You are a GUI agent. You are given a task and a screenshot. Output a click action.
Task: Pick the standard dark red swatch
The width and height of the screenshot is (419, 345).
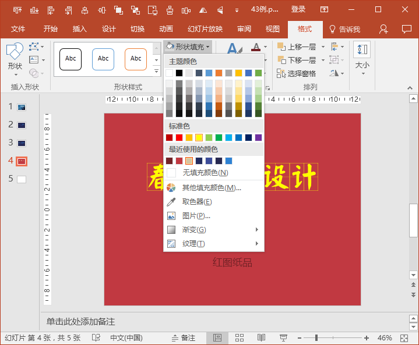(x=169, y=138)
